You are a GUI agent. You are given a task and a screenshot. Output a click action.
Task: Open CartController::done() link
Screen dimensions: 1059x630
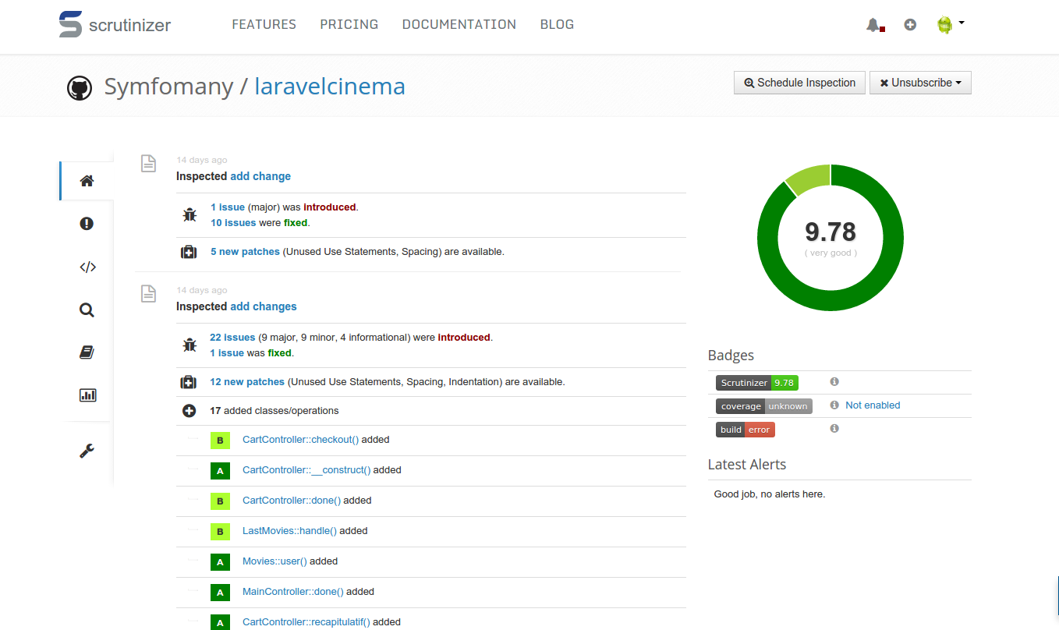[292, 501]
